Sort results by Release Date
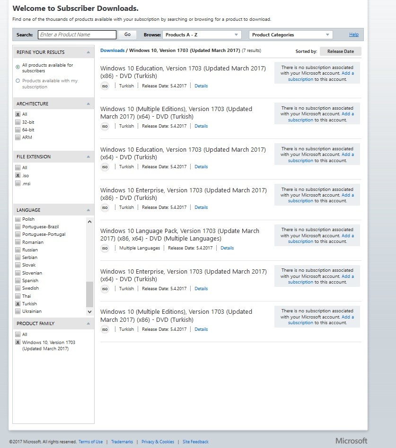Image resolution: width=396 pixels, height=448 pixels. (x=341, y=52)
